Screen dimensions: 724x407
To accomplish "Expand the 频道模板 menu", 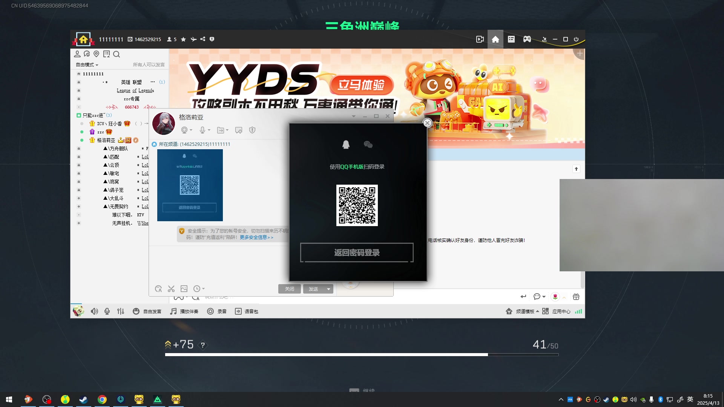I will click(523, 311).
